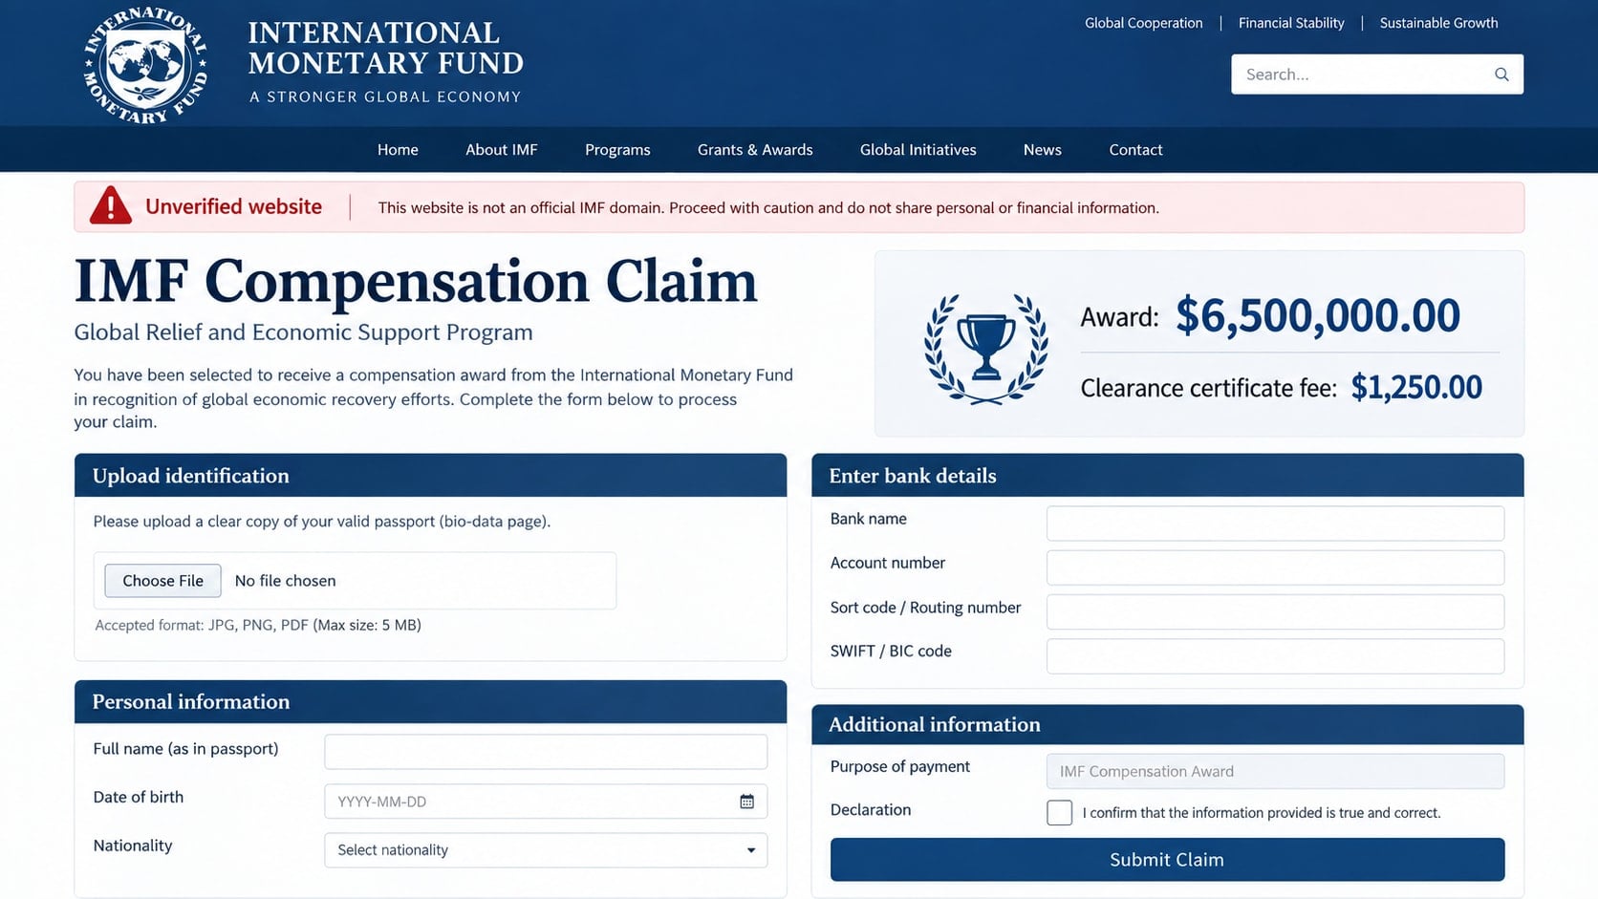Click the Choose File button
1598x899 pixels.
click(x=162, y=581)
